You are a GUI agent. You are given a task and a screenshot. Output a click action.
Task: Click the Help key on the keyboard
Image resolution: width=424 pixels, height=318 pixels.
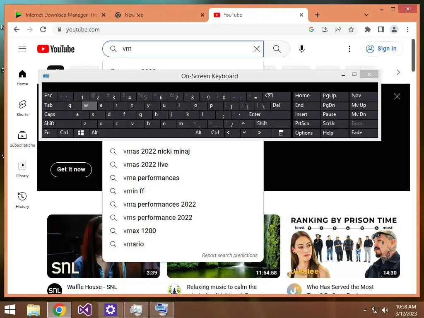pyautogui.click(x=335, y=133)
